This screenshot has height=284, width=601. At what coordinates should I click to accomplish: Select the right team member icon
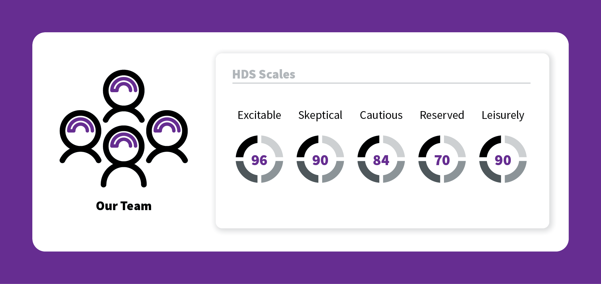167,137
